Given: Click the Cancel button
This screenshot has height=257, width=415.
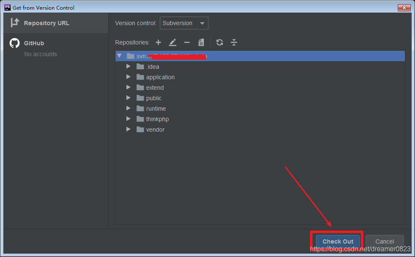Looking at the screenshot, I should [385, 241].
